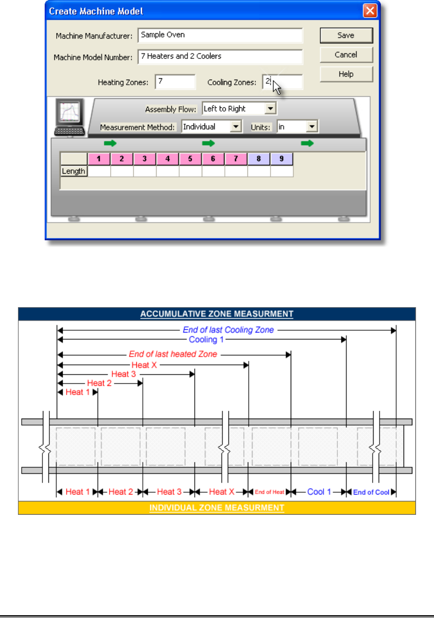Click the End of last Cooling Zone label

(229, 330)
